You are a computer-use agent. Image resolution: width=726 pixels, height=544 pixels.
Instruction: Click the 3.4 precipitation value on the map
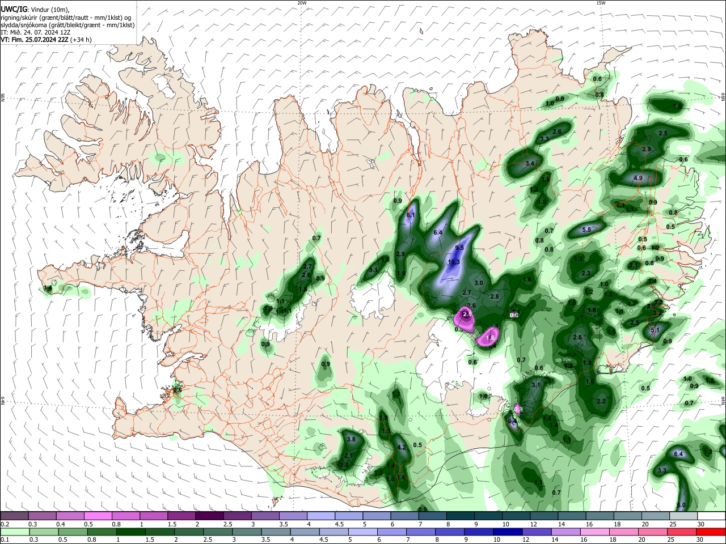click(530, 163)
